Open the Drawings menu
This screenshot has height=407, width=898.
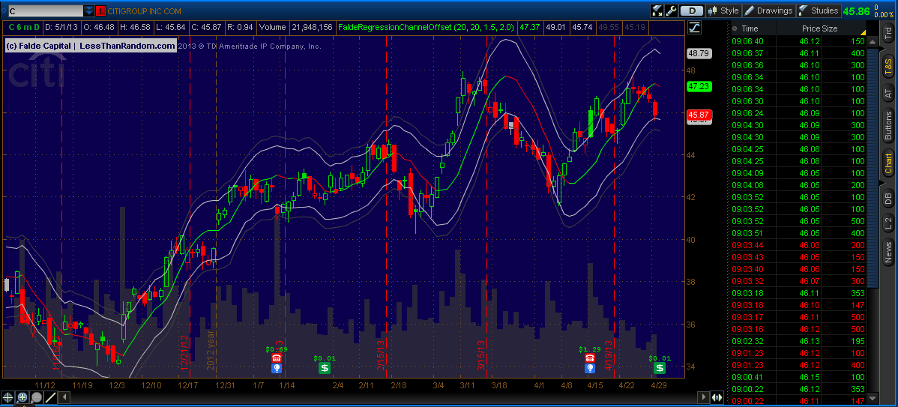coord(769,10)
